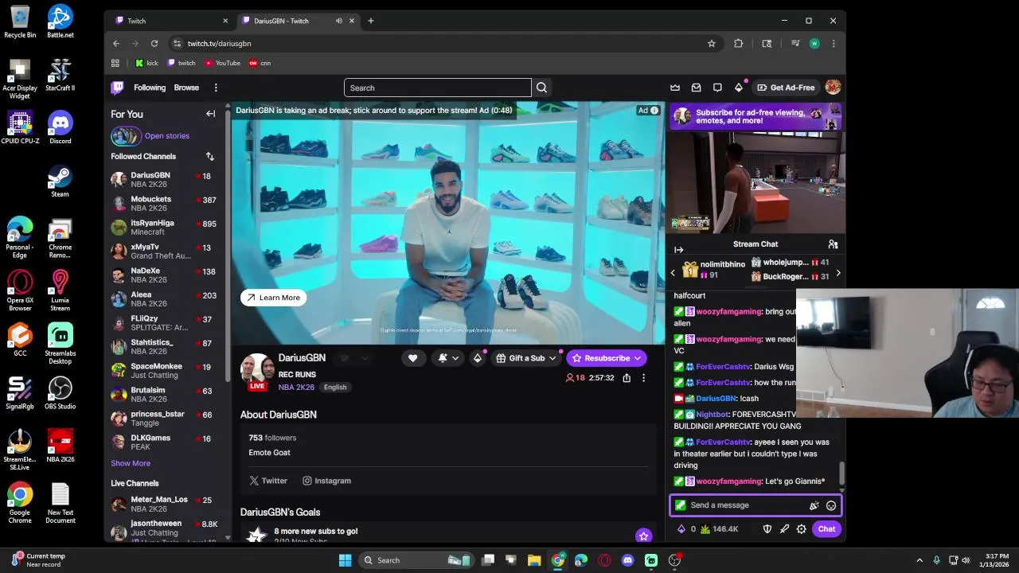
Task: Open the Browse page
Action: pyautogui.click(x=186, y=88)
